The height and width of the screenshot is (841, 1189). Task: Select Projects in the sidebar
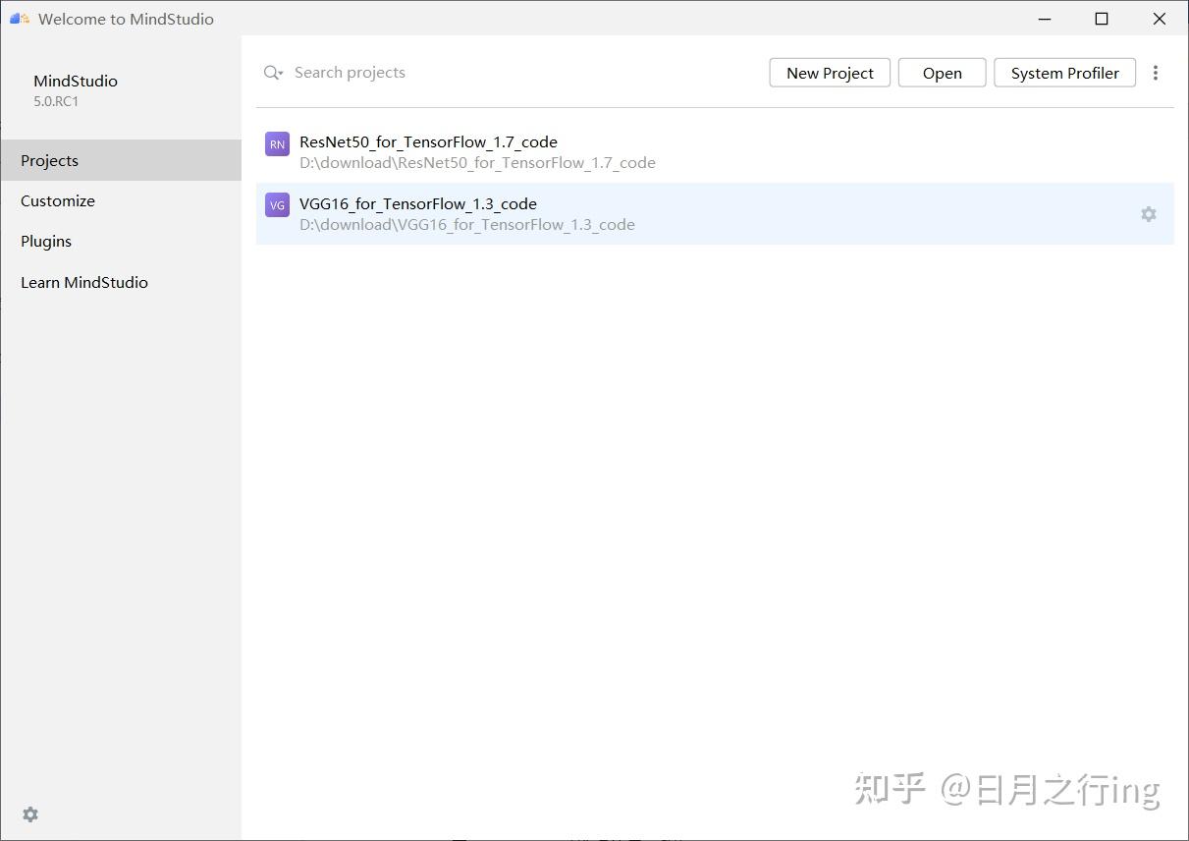coord(49,160)
